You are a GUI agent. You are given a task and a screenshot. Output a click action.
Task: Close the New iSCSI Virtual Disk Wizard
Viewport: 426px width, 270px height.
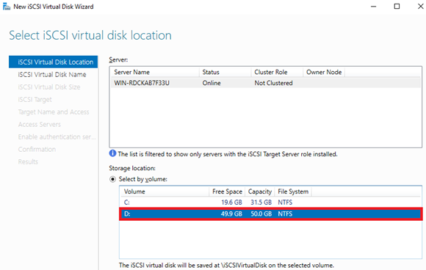420,7
